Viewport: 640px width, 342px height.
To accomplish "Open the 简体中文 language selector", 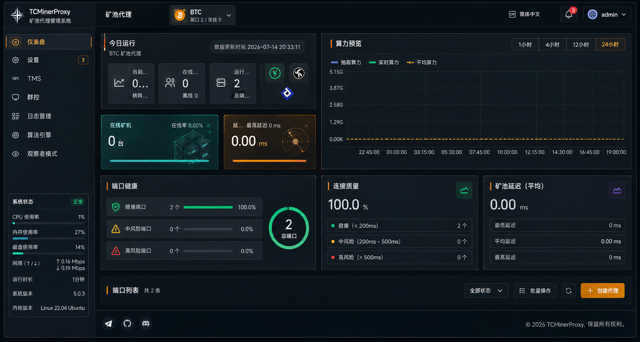I will (x=524, y=14).
